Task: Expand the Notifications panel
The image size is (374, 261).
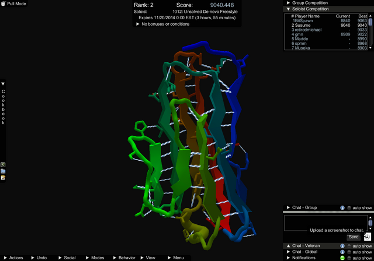Action: click(x=288, y=258)
